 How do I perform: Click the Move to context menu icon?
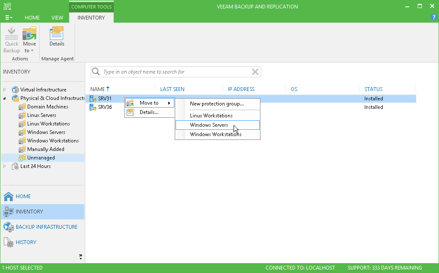point(130,103)
